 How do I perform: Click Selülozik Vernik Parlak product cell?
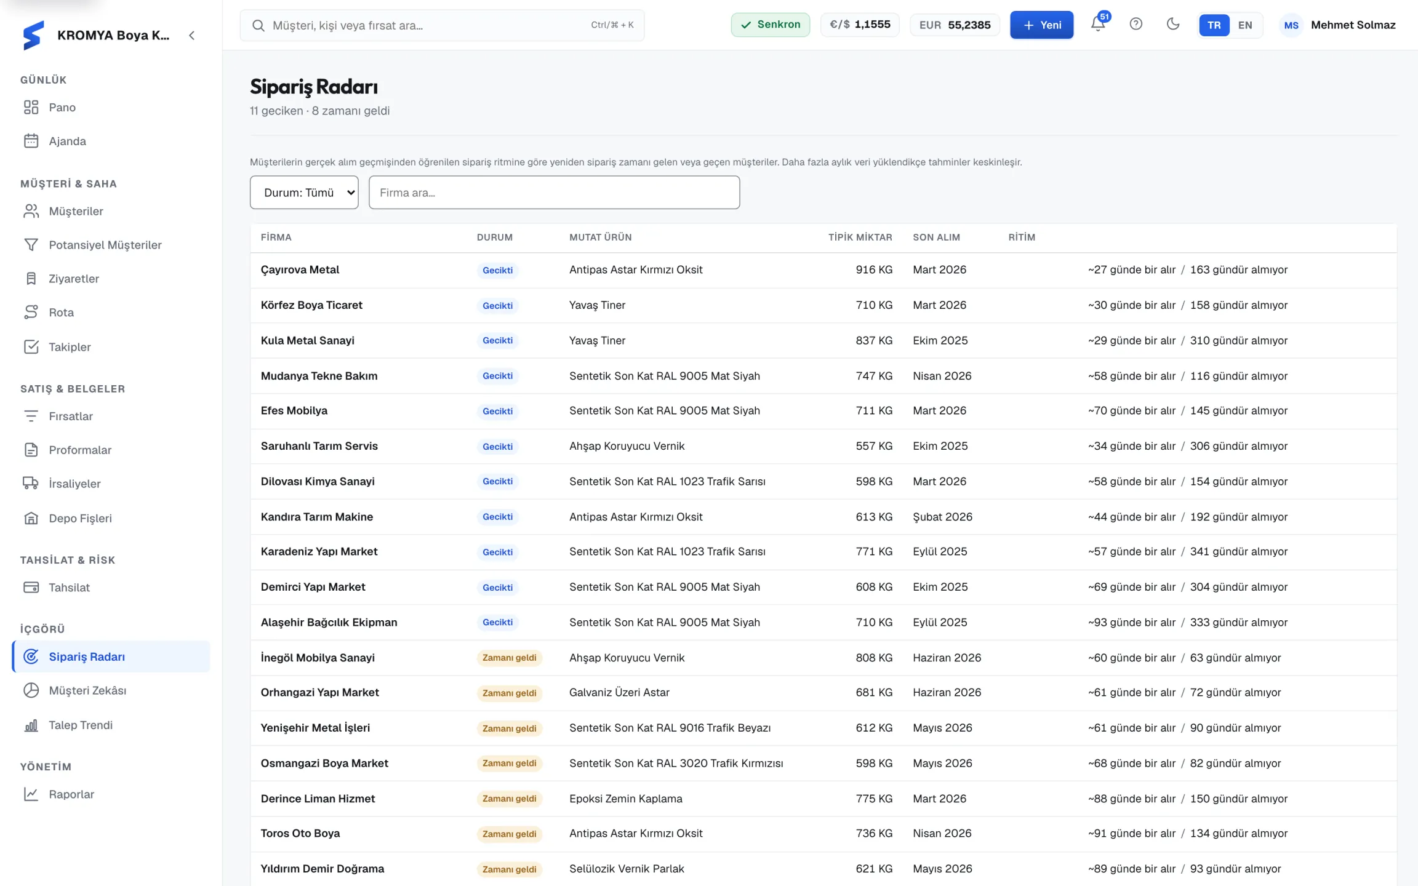pyautogui.click(x=627, y=869)
